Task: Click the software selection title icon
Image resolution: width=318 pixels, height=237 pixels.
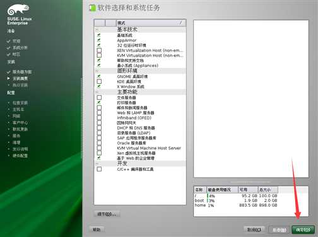Action: pos(92,8)
